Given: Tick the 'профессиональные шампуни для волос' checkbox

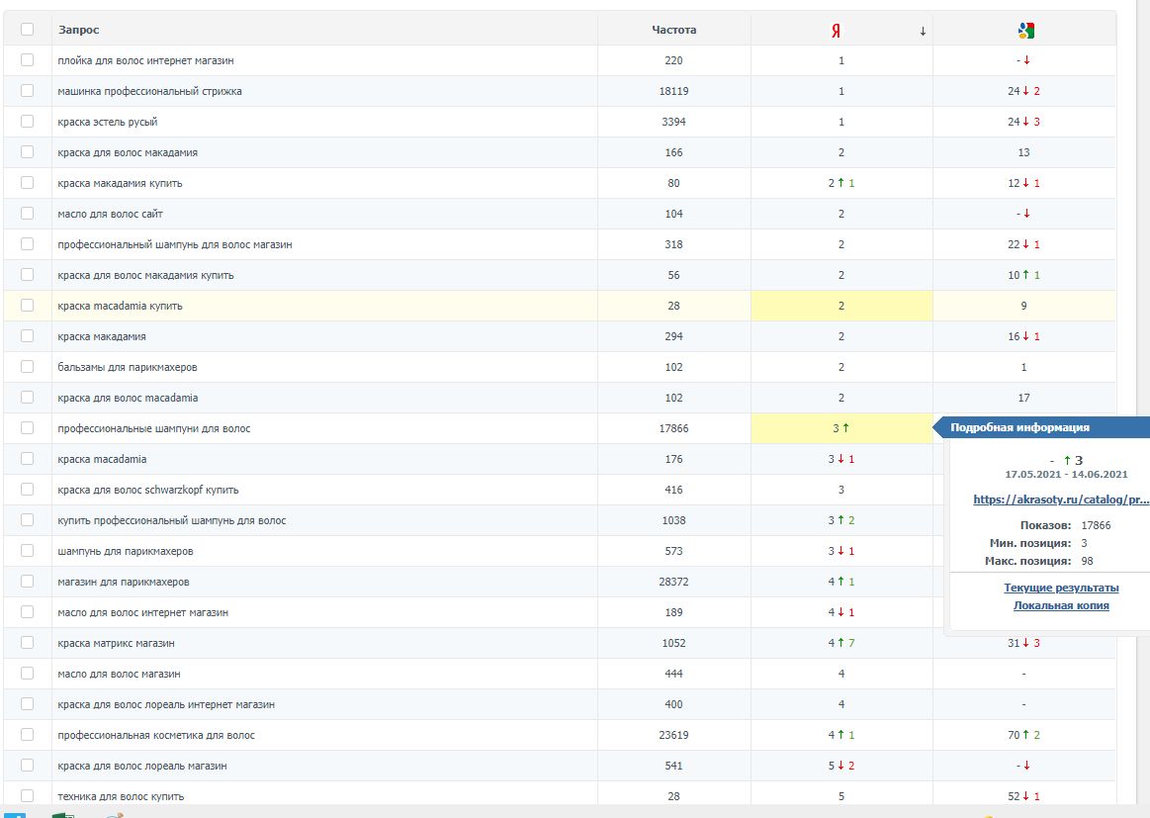Looking at the screenshot, I should (27, 427).
